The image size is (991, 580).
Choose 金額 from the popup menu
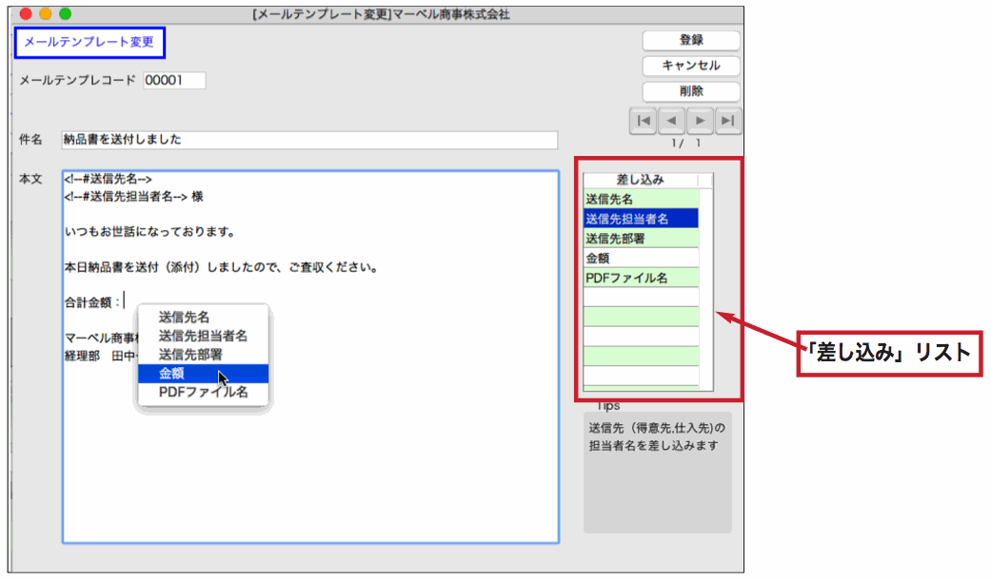(204, 373)
